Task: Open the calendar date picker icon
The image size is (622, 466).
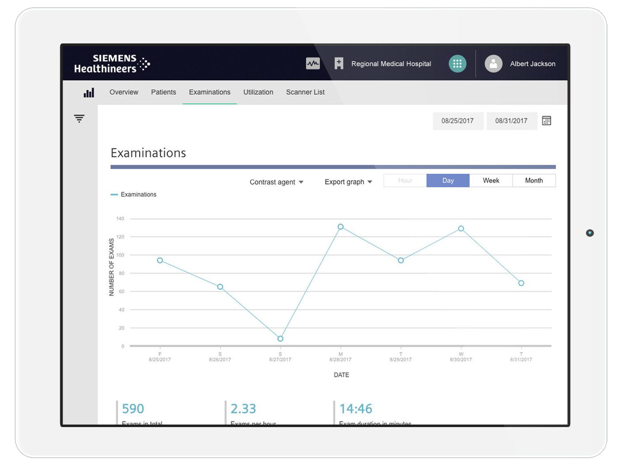Action: click(546, 121)
